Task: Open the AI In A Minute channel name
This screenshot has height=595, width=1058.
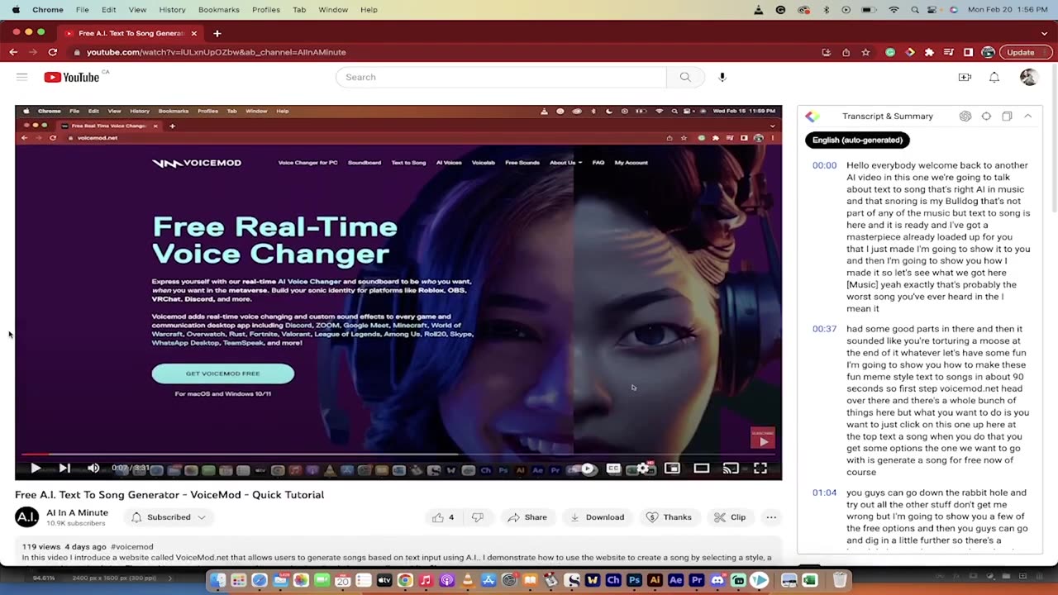Action: [x=78, y=512]
